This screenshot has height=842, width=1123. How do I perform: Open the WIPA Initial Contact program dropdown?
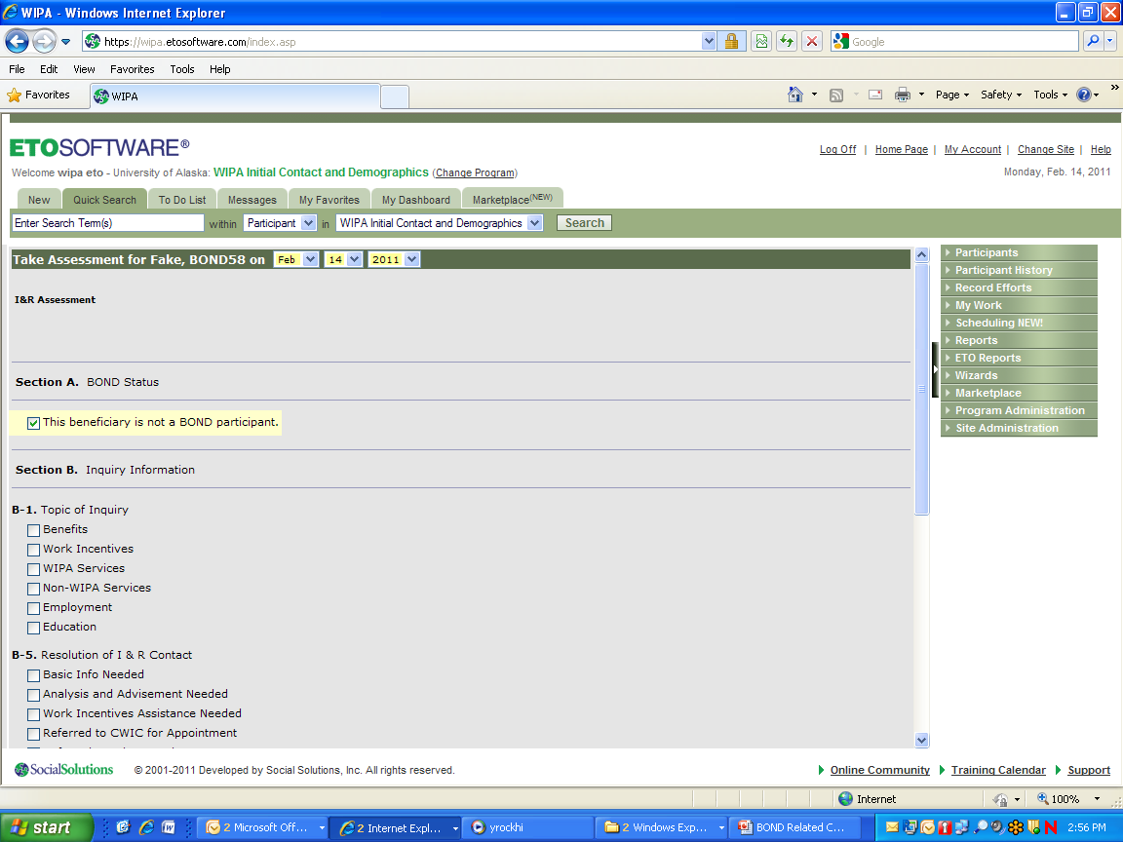coord(439,222)
